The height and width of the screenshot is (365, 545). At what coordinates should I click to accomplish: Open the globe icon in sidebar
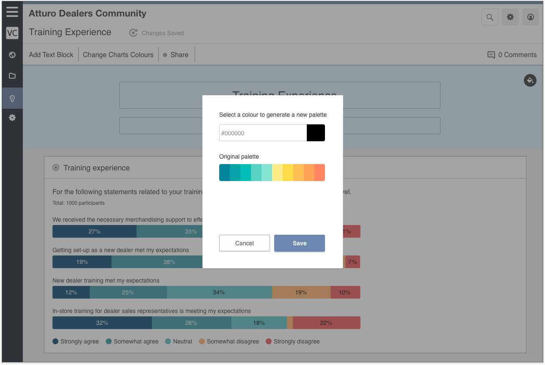[x=12, y=55]
